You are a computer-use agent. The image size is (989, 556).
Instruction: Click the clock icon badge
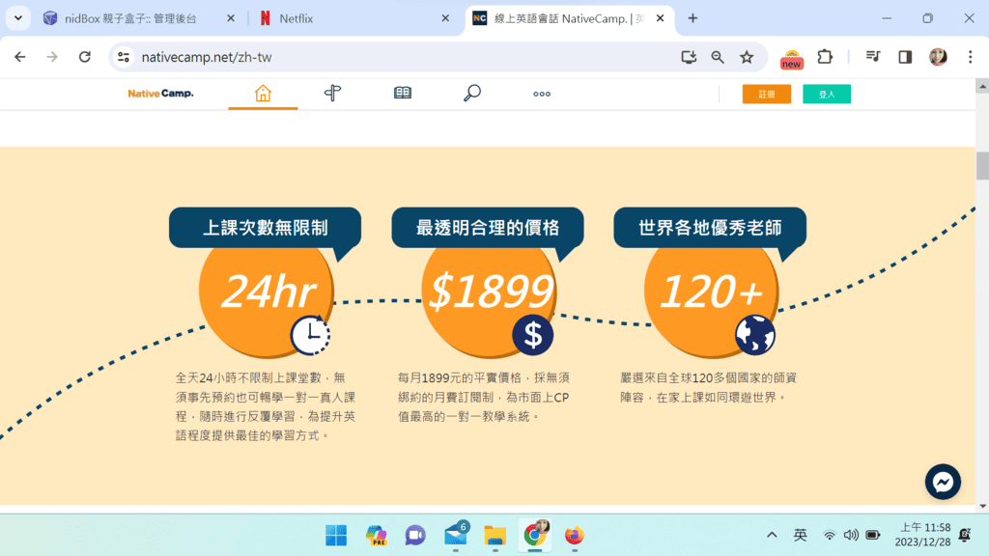tap(310, 335)
